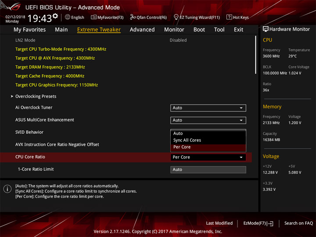Click Target DRAM Frequency line

coord(50,67)
